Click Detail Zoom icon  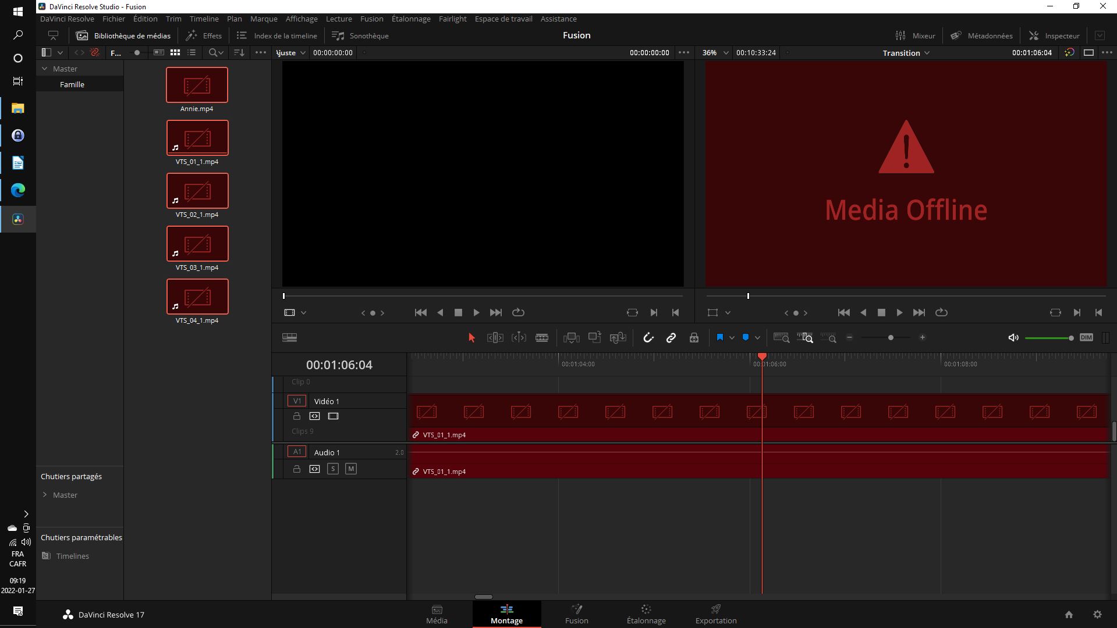804,338
